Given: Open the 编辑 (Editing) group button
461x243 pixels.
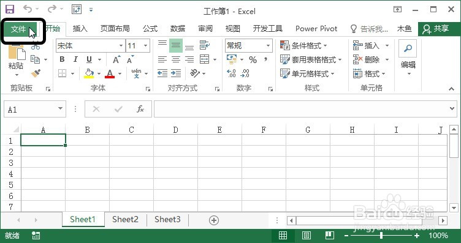Looking at the screenshot, I should coord(408,58).
